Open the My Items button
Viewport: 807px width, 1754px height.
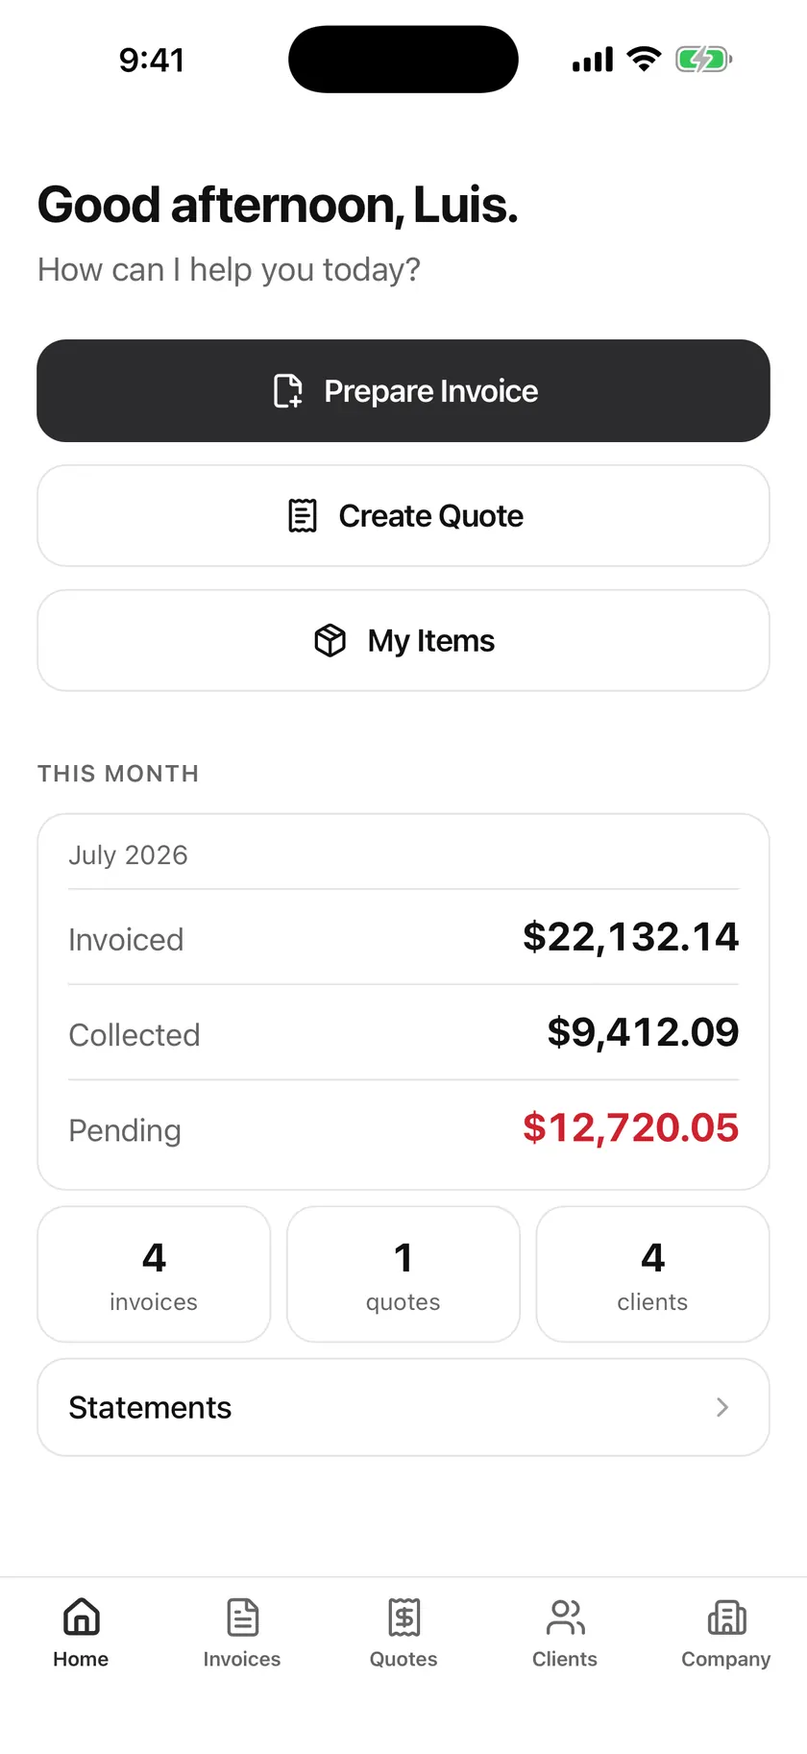[x=403, y=640]
